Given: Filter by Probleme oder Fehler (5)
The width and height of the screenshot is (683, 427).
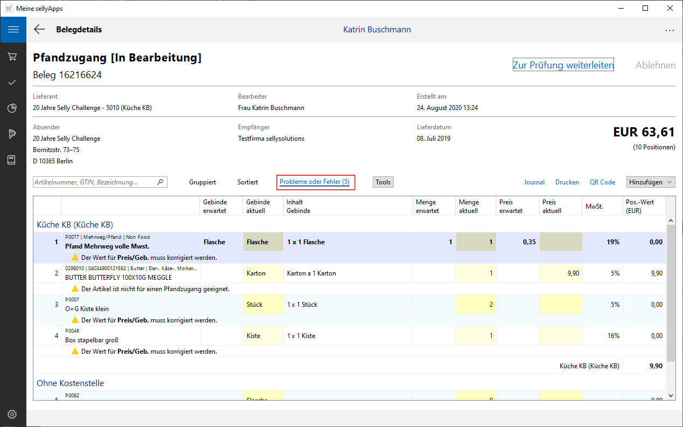Looking at the screenshot, I should click(315, 182).
